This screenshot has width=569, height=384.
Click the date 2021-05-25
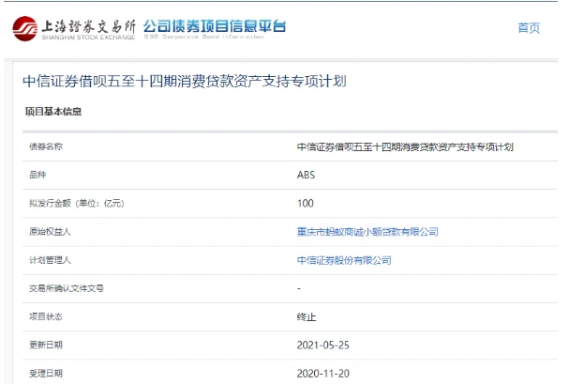tap(323, 346)
